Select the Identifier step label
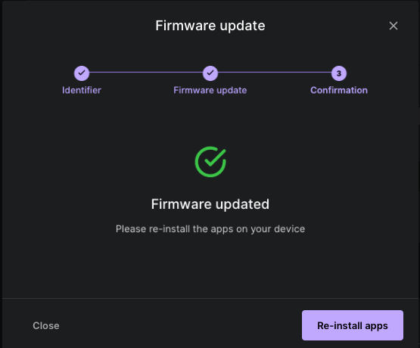This screenshot has width=420, height=348. (x=82, y=90)
